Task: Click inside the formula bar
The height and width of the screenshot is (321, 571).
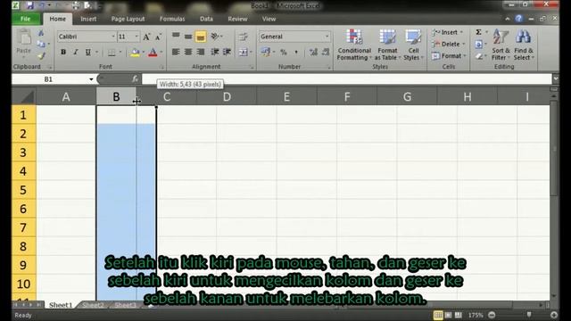Action: pos(346,78)
